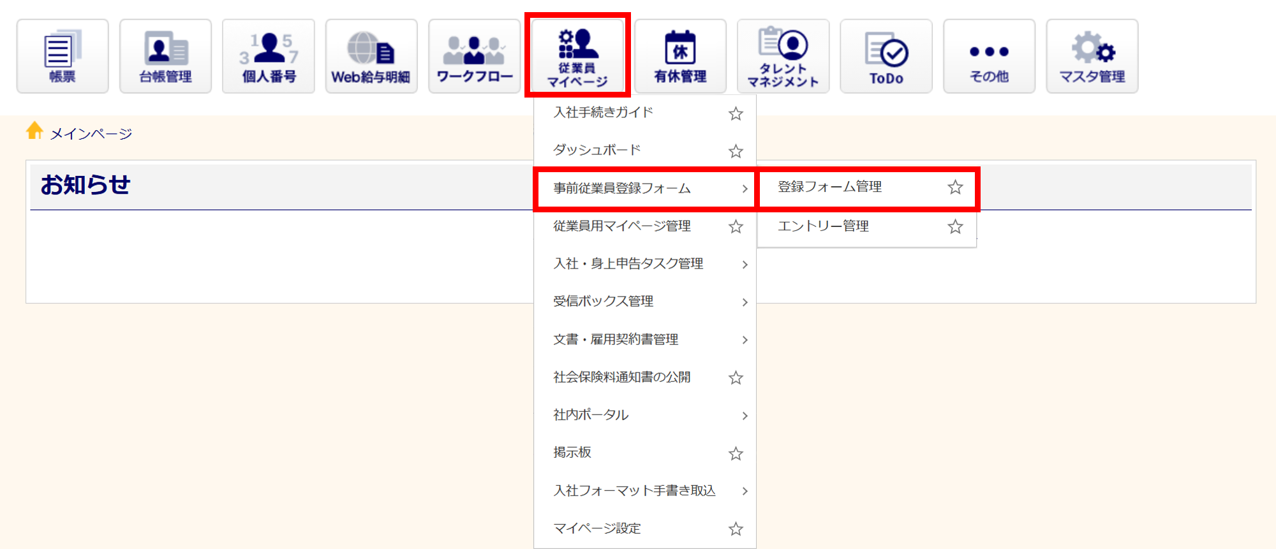Toggle favorite star for エントリー管理
This screenshot has height=549, width=1276.
[954, 227]
